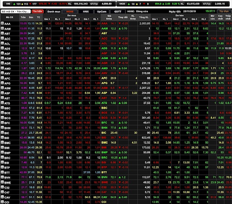Click the Cao nhất column header
Image resolution: width=232 pixels, height=204 pixels.
(220, 17)
